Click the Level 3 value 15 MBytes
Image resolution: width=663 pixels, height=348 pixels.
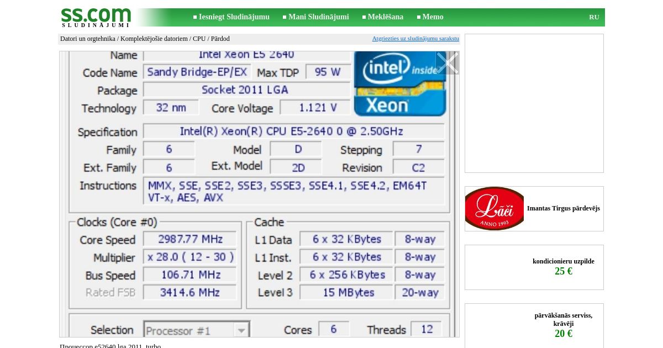(346, 292)
